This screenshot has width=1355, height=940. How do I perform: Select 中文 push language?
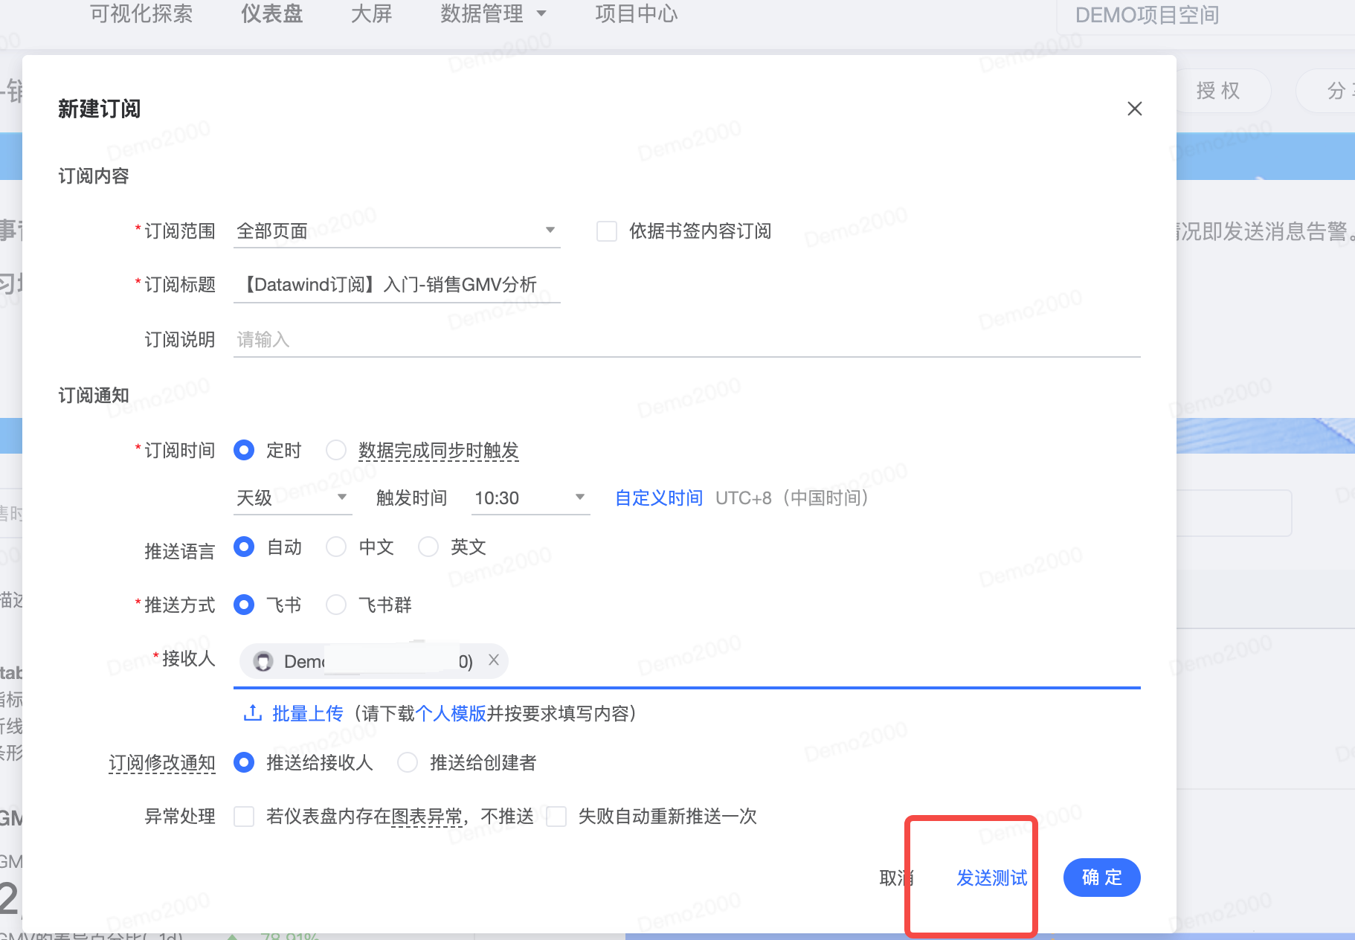(x=336, y=547)
